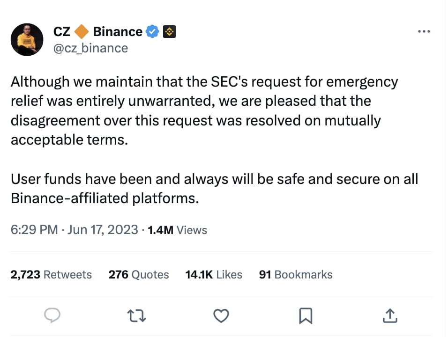Open CZ's profile picture avatar
448x337 pixels.
coord(27,40)
